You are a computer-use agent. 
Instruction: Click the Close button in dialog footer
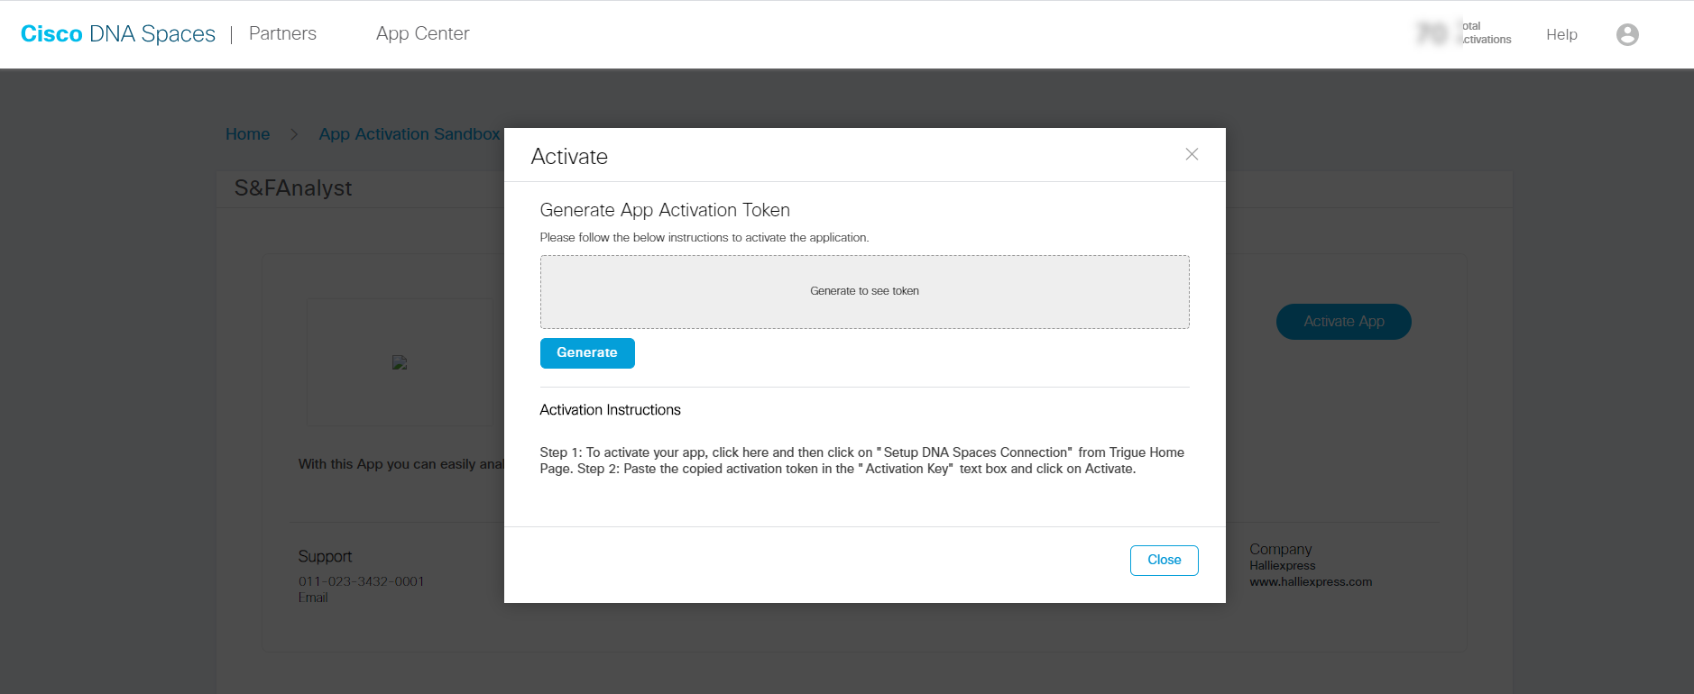[1164, 560]
